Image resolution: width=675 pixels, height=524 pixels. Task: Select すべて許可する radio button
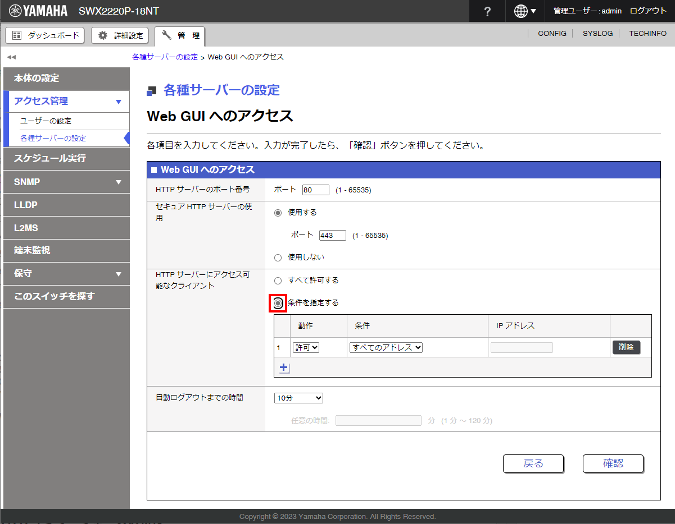coord(278,281)
